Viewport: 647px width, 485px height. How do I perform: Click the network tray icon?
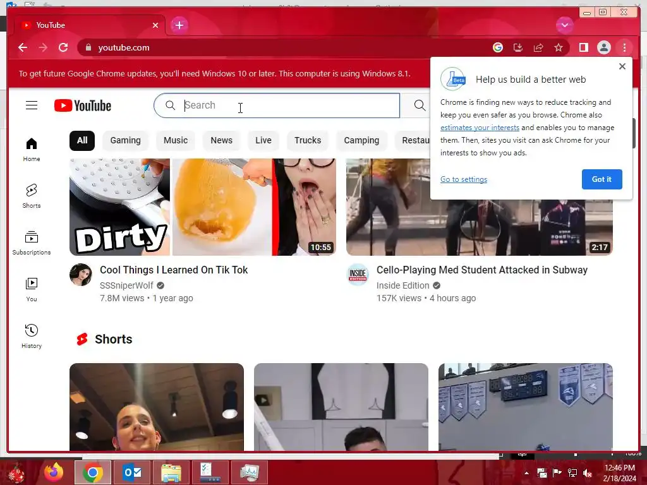point(572,473)
